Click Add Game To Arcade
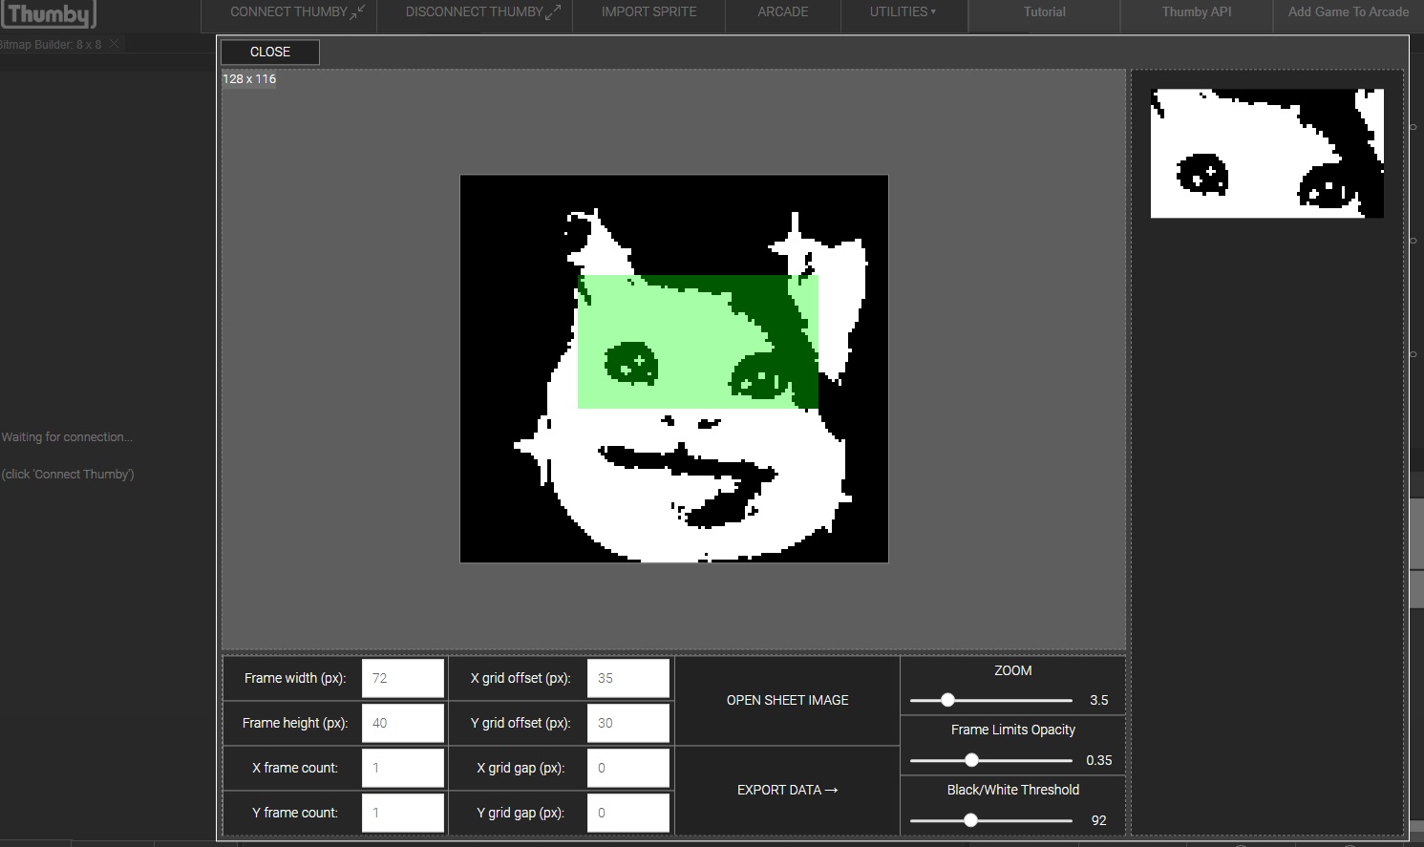The image size is (1424, 847). click(x=1348, y=12)
